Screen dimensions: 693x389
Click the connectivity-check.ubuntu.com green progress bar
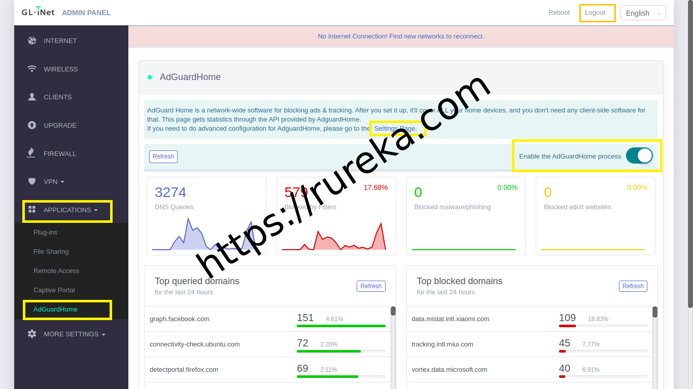(x=329, y=352)
